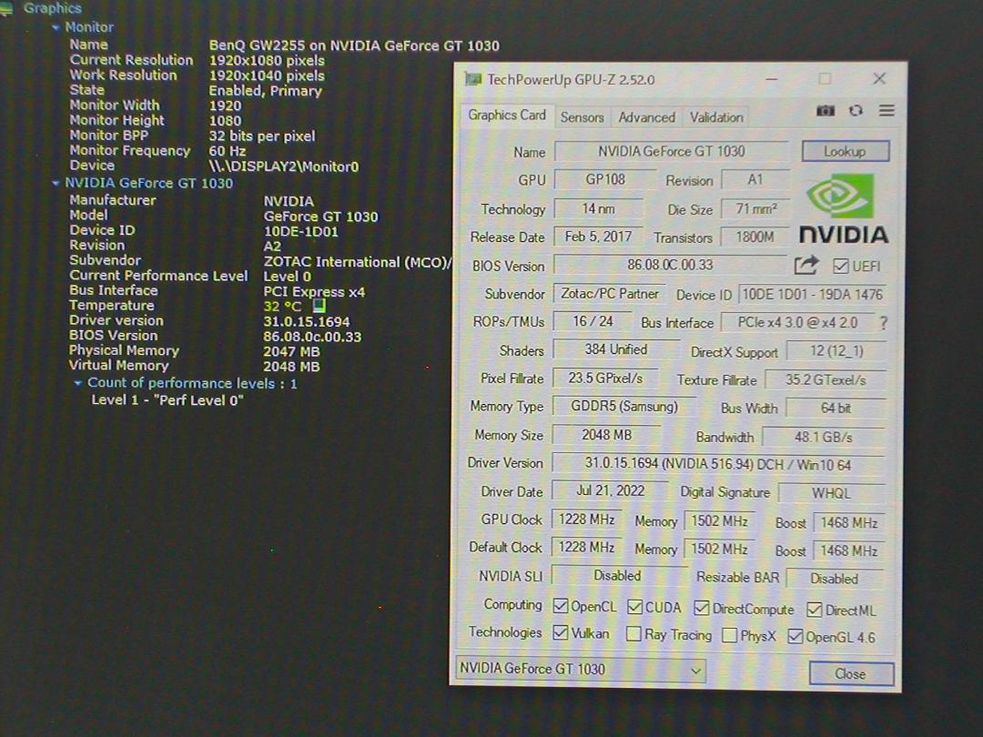
Task: Collapse Count of performance levels node
Action: (x=77, y=383)
